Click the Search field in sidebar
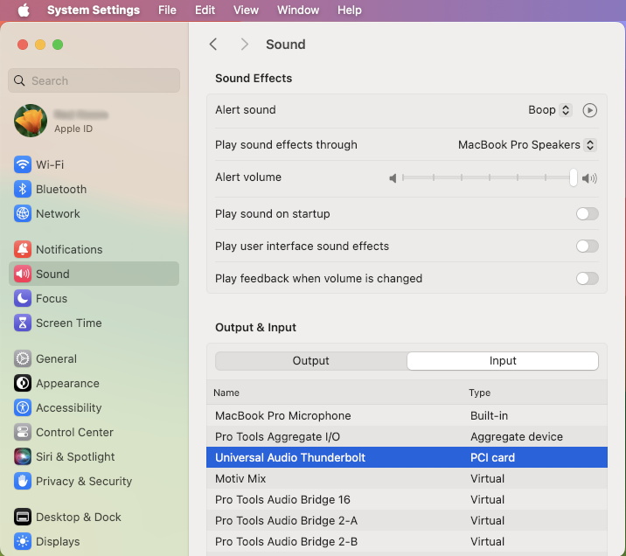The height and width of the screenshot is (556, 626). [x=94, y=80]
